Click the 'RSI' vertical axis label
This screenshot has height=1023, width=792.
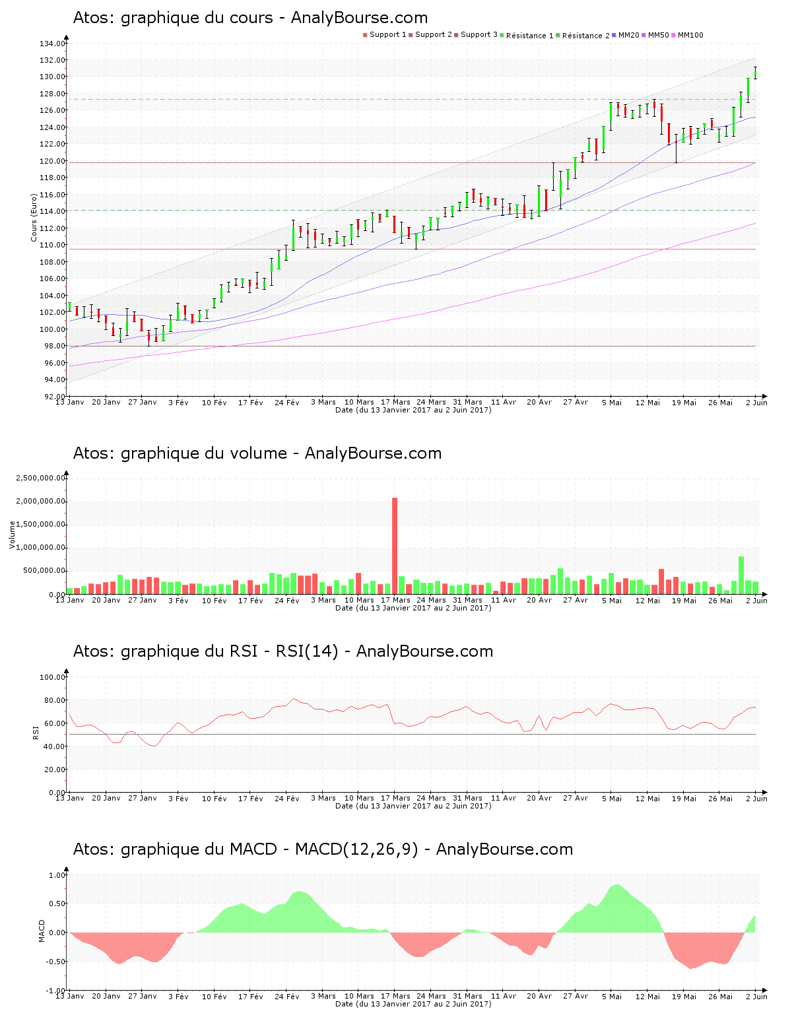point(36,732)
